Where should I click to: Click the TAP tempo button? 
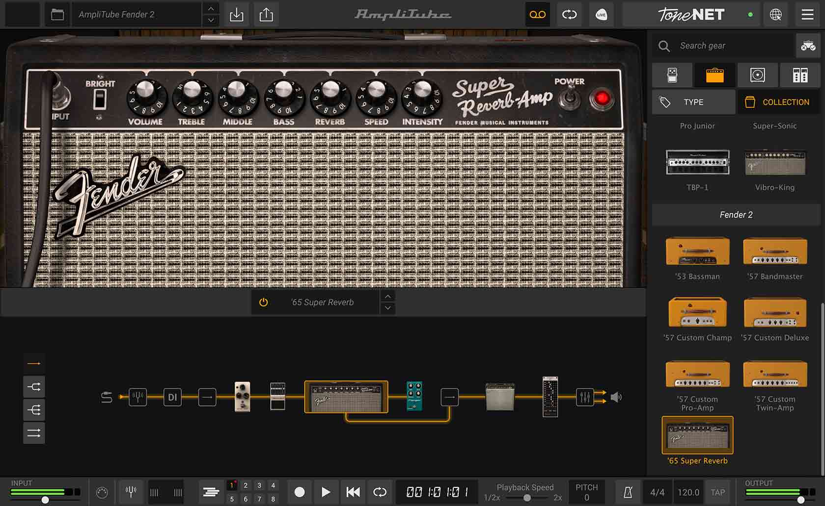717,492
